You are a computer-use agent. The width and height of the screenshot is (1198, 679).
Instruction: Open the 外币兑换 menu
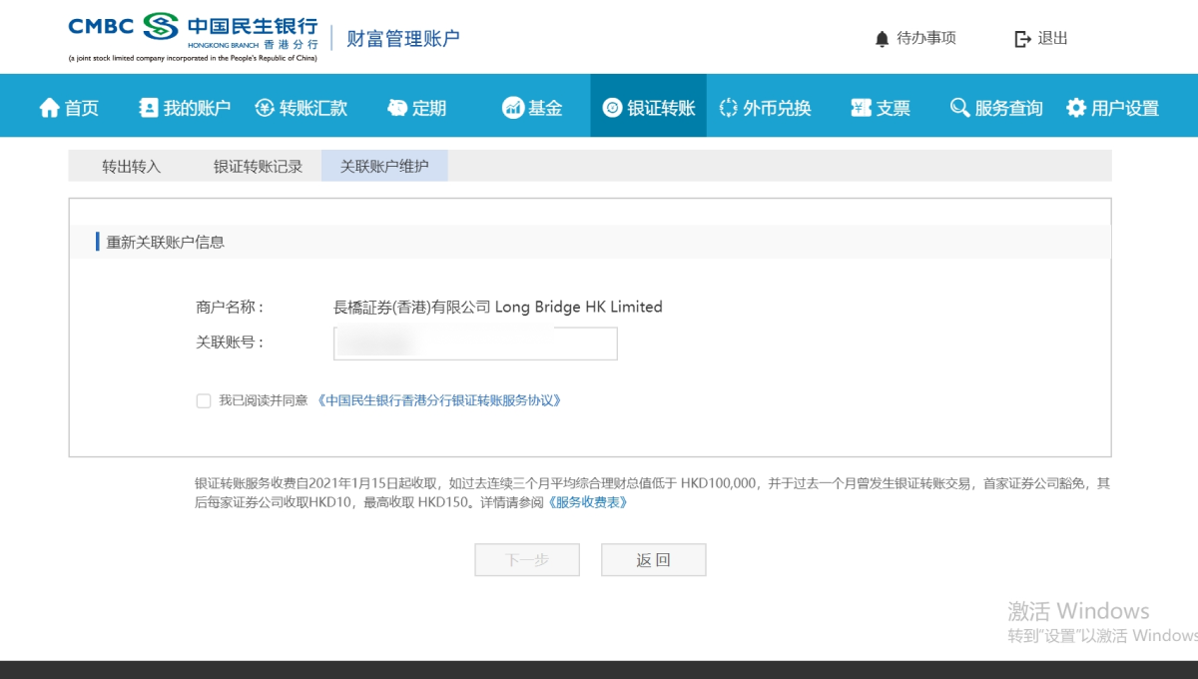tap(765, 108)
